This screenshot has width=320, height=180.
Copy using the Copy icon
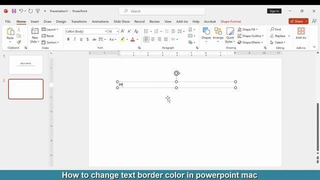(19, 36)
